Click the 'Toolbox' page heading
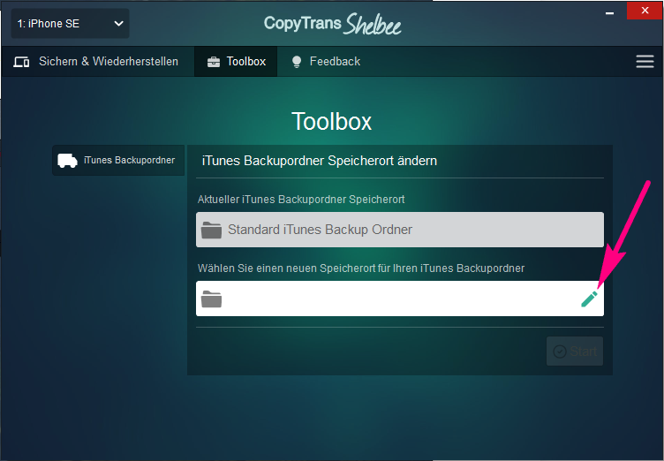Screen dimensions: 664x461 (x=332, y=122)
